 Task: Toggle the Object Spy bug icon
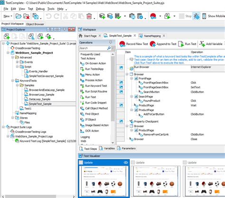[x=197, y=16]
